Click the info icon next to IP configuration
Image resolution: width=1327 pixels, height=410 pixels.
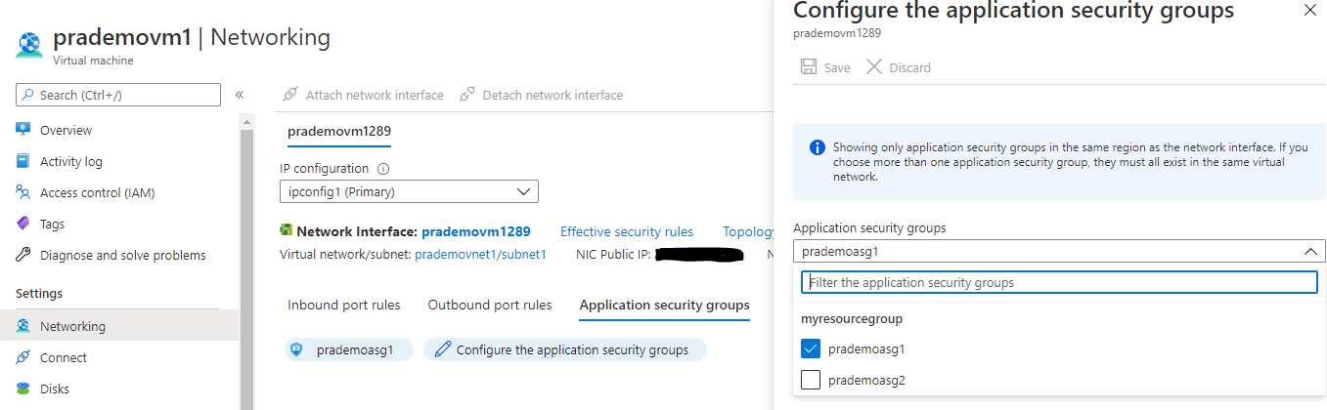tap(383, 168)
